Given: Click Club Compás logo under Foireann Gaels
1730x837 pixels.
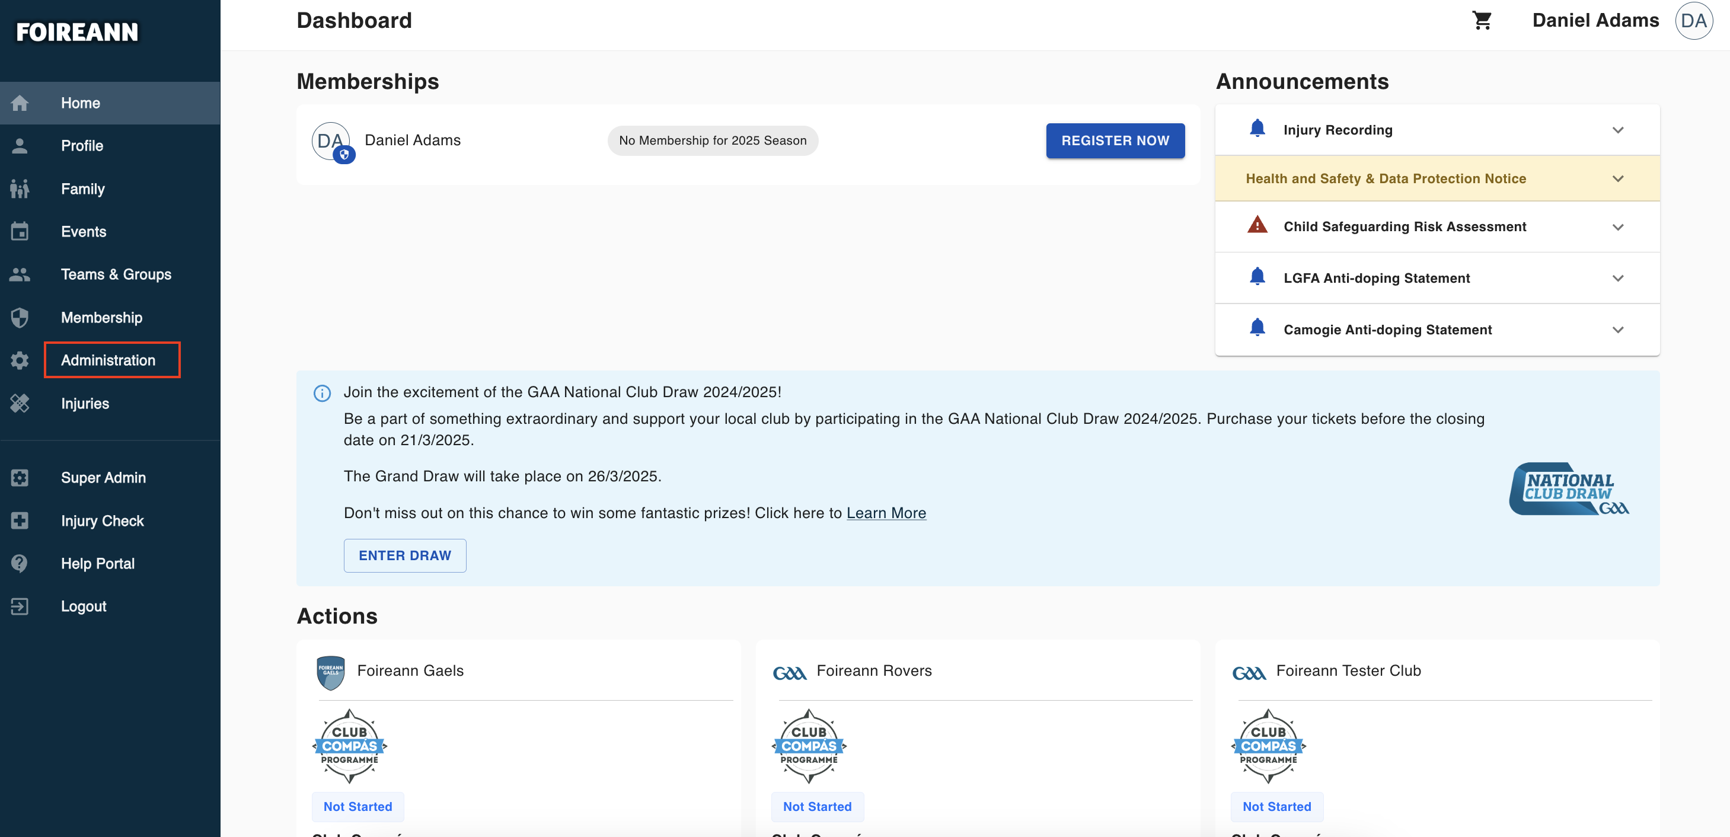Looking at the screenshot, I should click(349, 746).
